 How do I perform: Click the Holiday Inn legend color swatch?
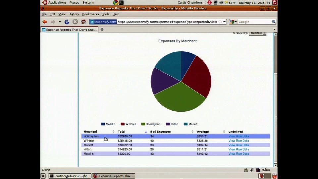click(143, 124)
